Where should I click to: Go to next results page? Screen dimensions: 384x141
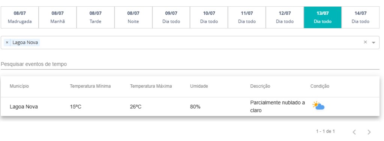369,132
